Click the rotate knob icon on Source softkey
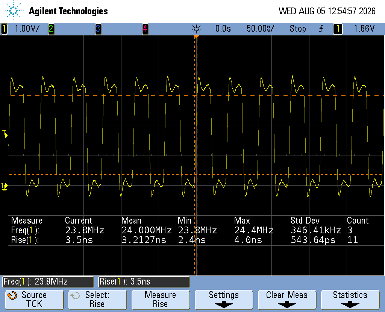The image size is (385, 312). (x=12, y=295)
